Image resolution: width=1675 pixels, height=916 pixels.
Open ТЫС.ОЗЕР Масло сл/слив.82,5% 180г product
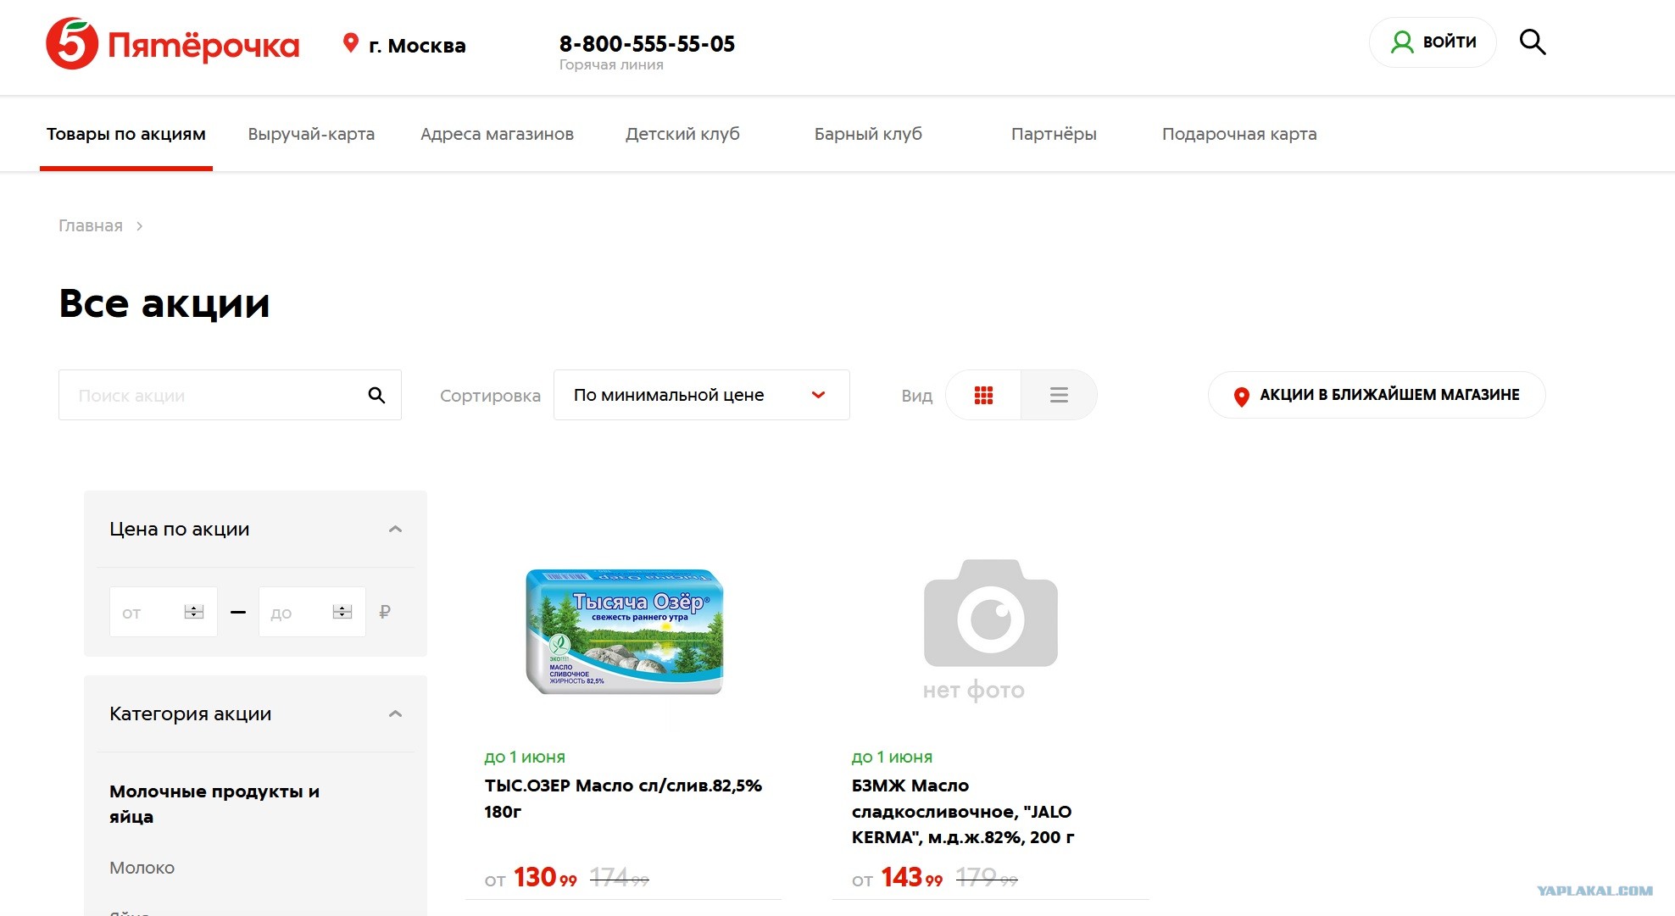coord(623,798)
